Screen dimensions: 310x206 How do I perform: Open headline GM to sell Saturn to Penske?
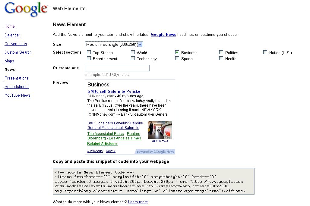point(114,91)
